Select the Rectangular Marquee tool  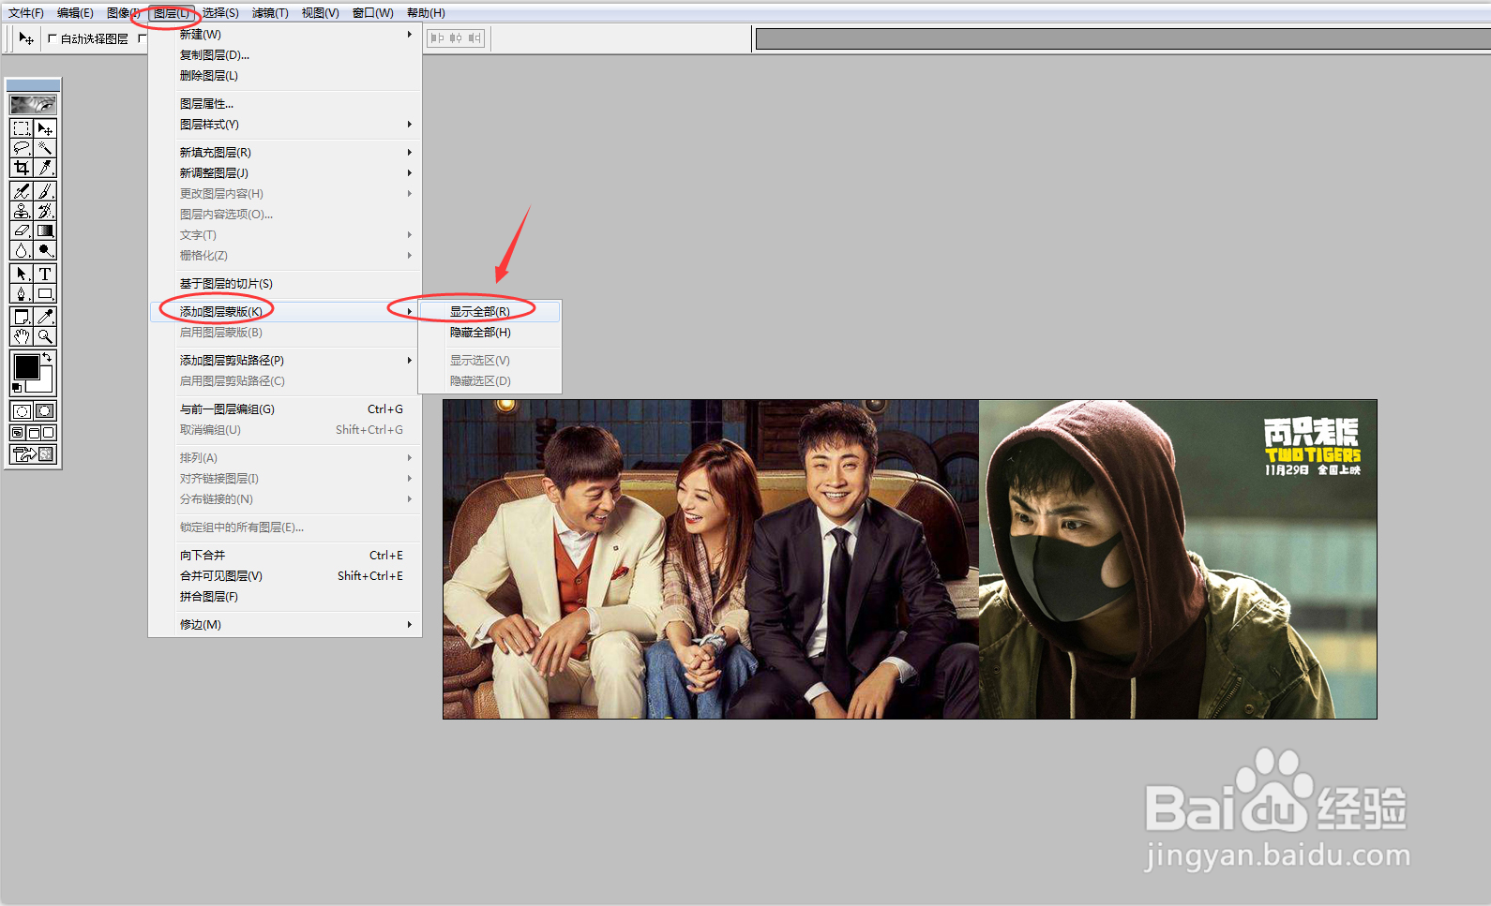[x=22, y=128]
